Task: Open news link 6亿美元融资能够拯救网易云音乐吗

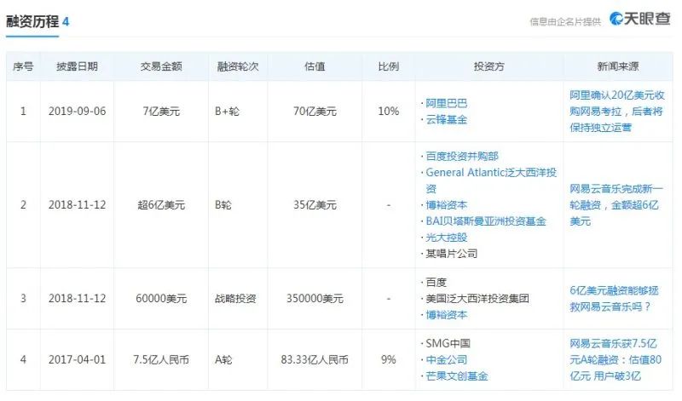Action: click(614, 299)
